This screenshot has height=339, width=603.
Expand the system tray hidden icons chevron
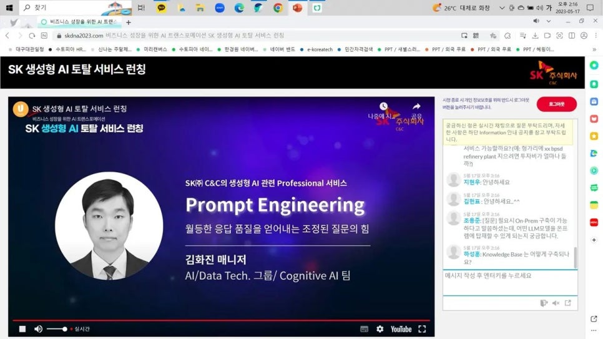point(502,7)
